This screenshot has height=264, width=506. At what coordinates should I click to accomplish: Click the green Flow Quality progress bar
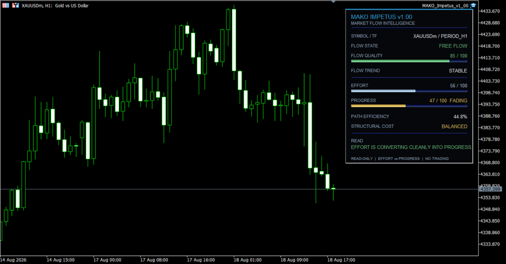click(x=409, y=61)
